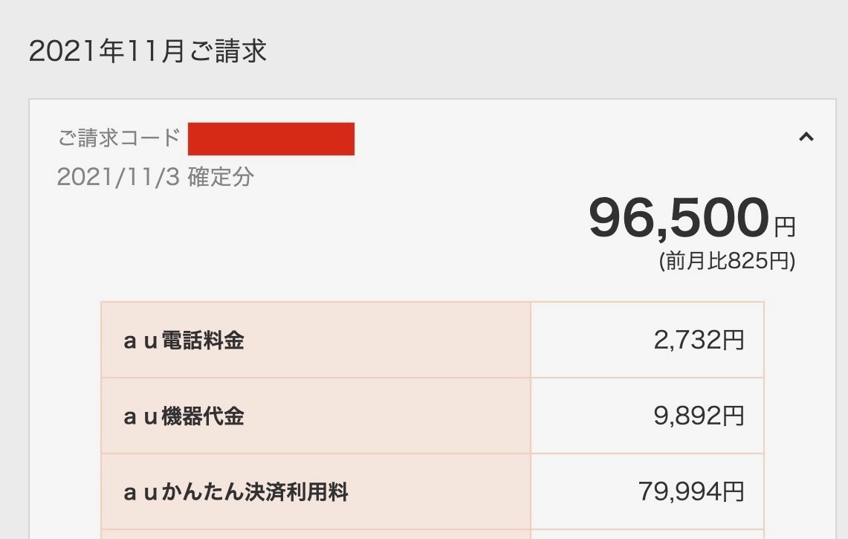The image size is (848, 539).
Task: Click the partially visible fourth row amount cell
Action: (647, 534)
